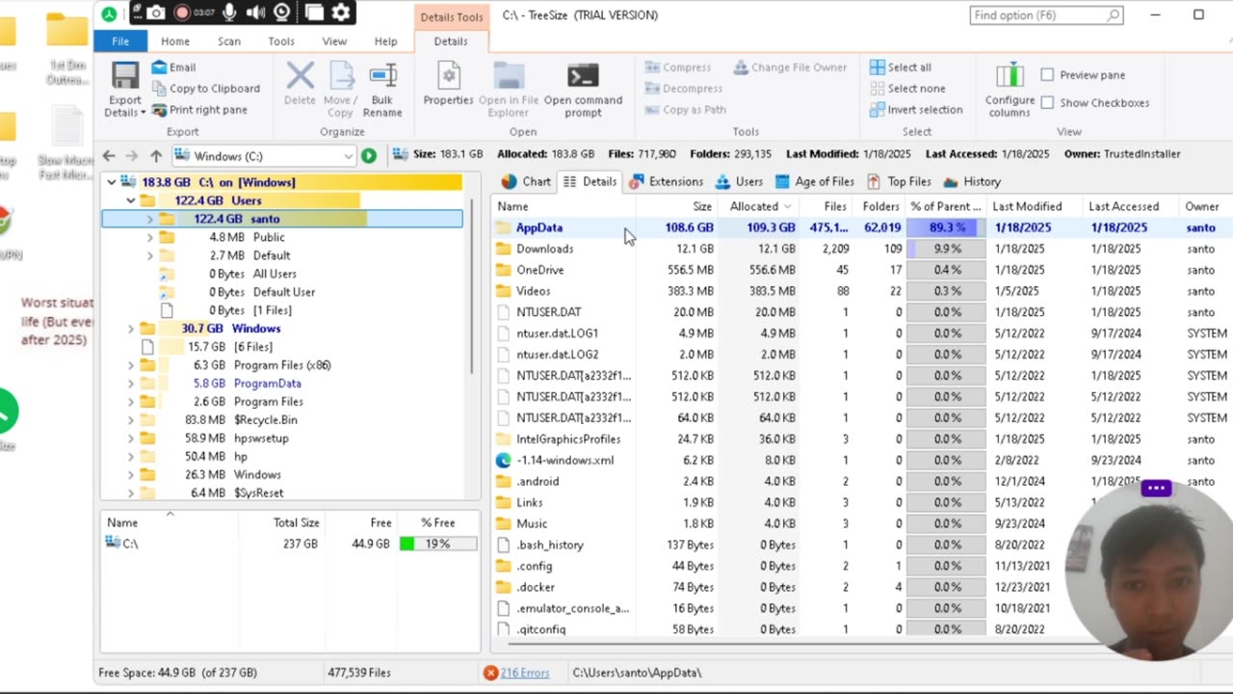Click the Copy as Path option

coord(686,110)
